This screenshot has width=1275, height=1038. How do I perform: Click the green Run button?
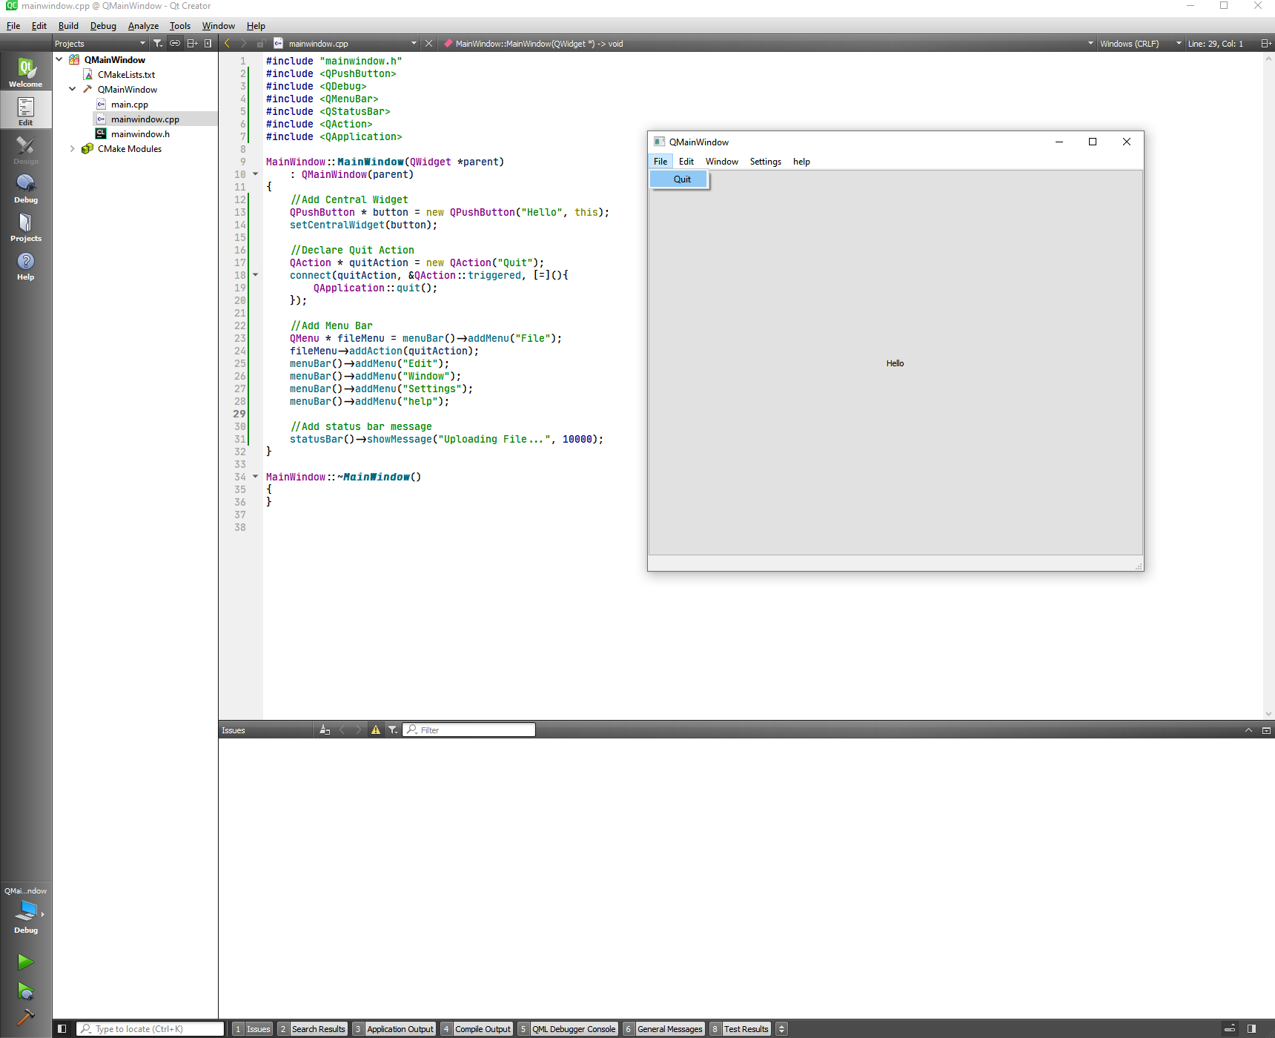pos(26,962)
